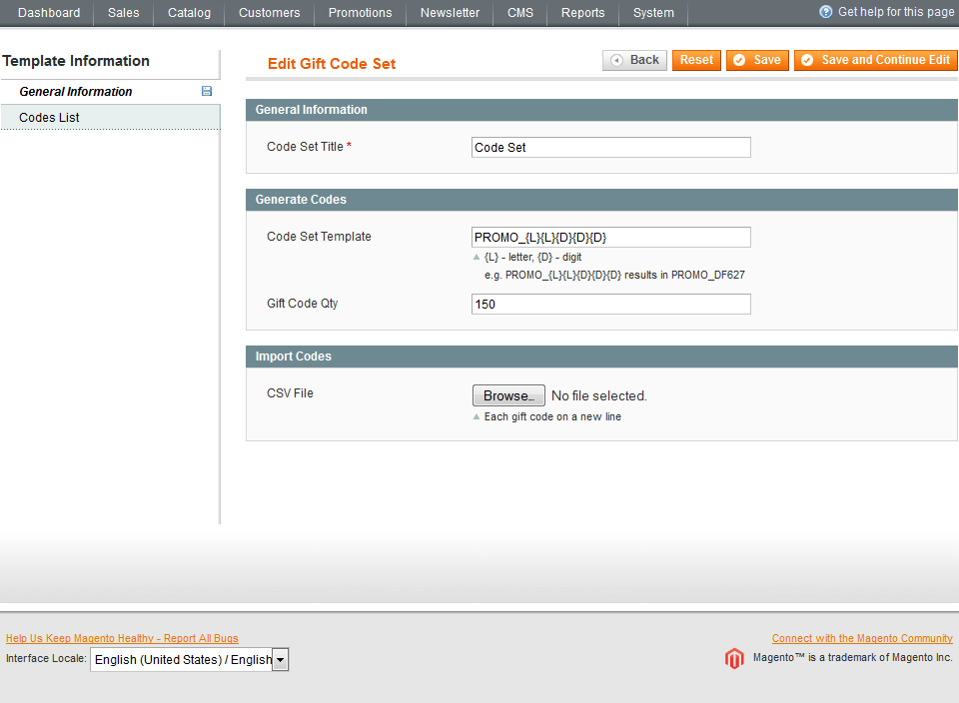Open the Promotions menu
The height and width of the screenshot is (703, 959).
pos(360,13)
